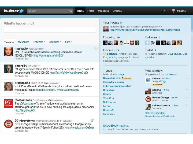The image size is (193, 144).
Task: Open the Choi Minho trend
Action: (x=109, y=90)
